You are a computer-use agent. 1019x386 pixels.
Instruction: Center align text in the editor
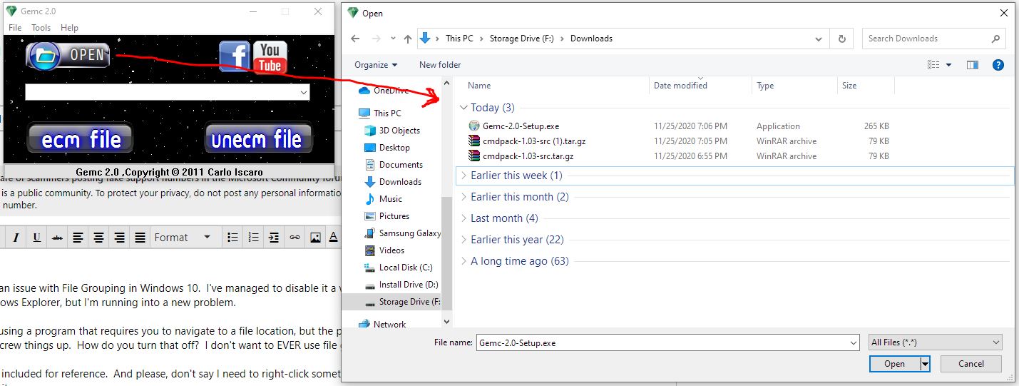click(98, 238)
